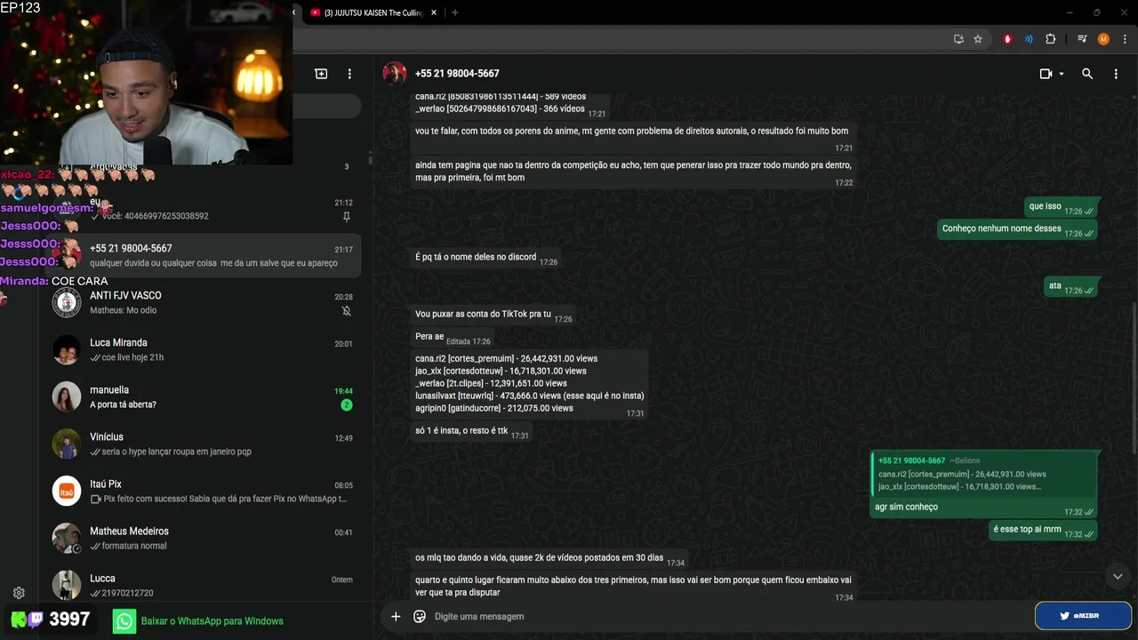This screenshot has height=640, width=1138.
Task: Click the 'Pera ae' edited message
Action: (x=453, y=337)
